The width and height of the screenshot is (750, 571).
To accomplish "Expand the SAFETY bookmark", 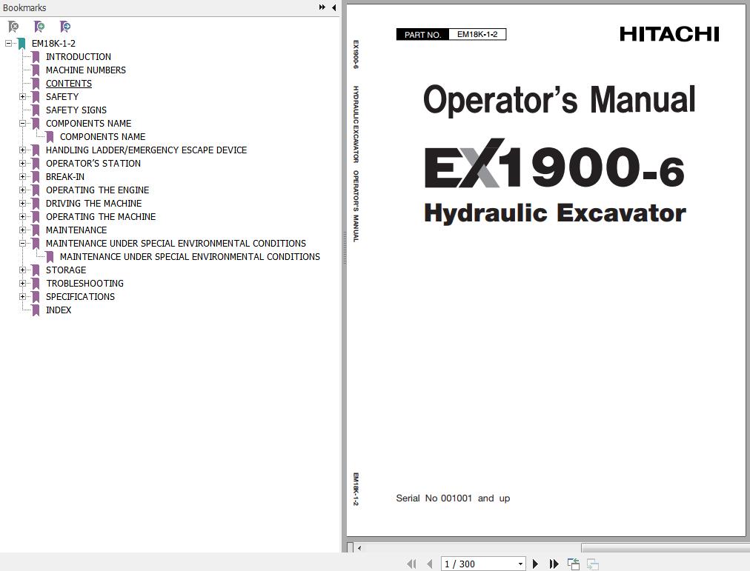I will point(22,96).
